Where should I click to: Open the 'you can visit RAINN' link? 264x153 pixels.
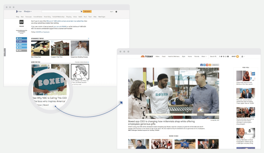[60, 27]
